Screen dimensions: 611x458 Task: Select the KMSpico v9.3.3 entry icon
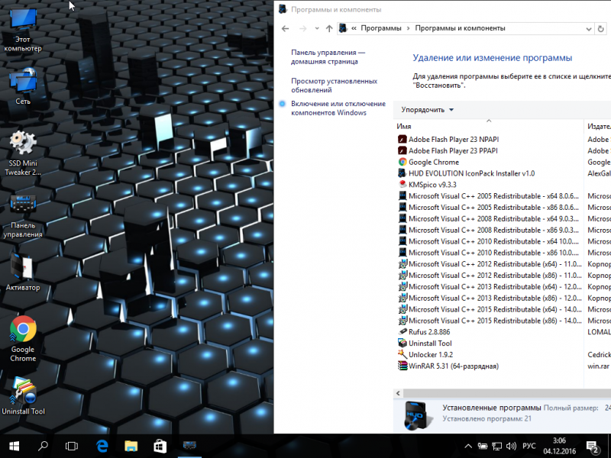coord(402,185)
